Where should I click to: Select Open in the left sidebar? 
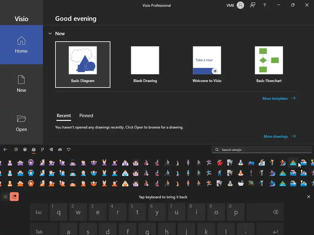pos(21,123)
